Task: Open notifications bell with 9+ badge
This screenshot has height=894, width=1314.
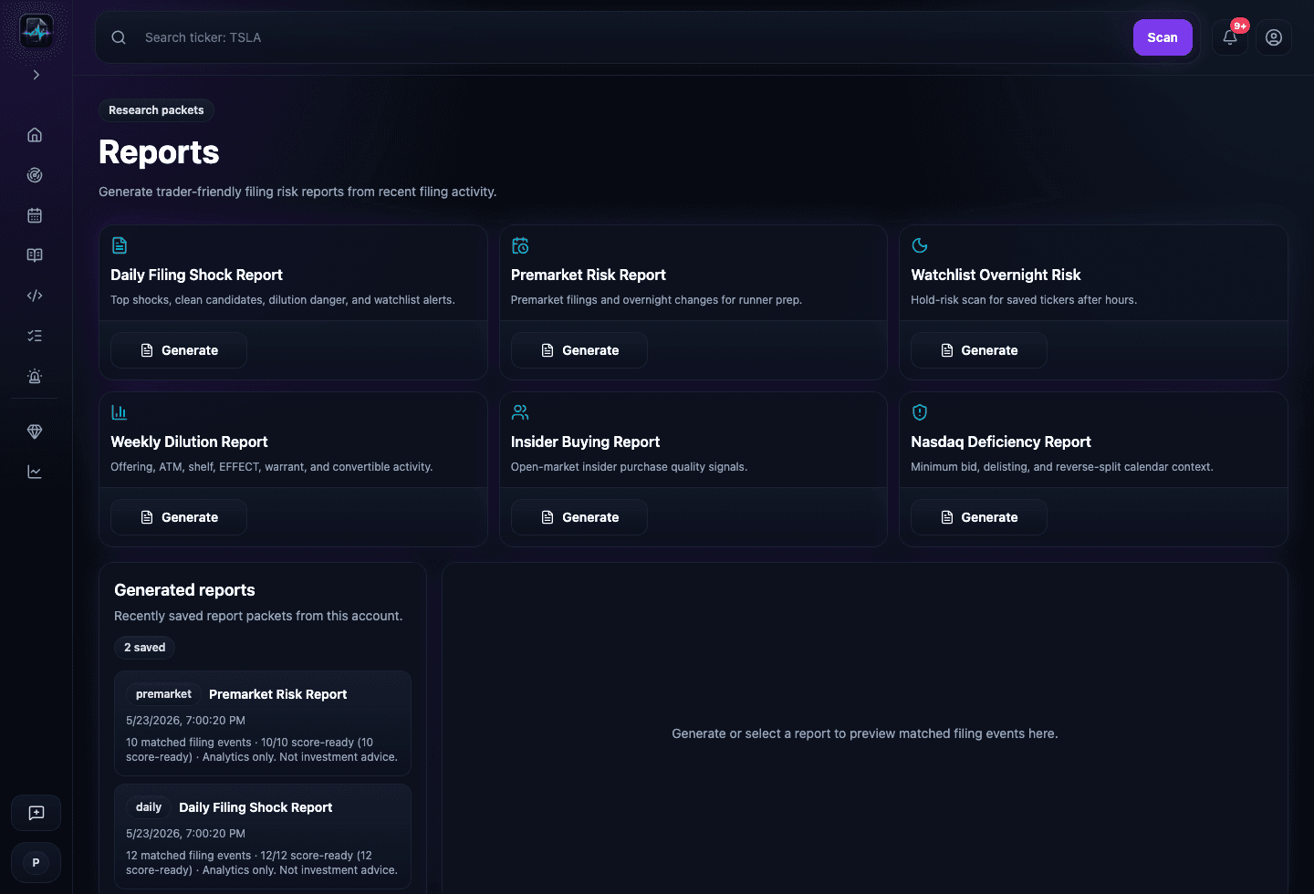Action: point(1230,37)
